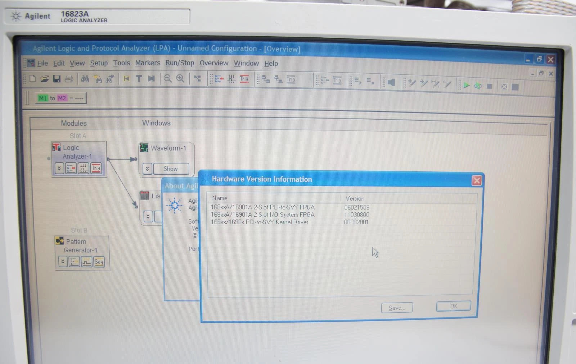The height and width of the screenshot is (364, 576).
Task: Click the Save floppy disk toolbar icon
Action: pyautogui.click(x=57, y=78)
